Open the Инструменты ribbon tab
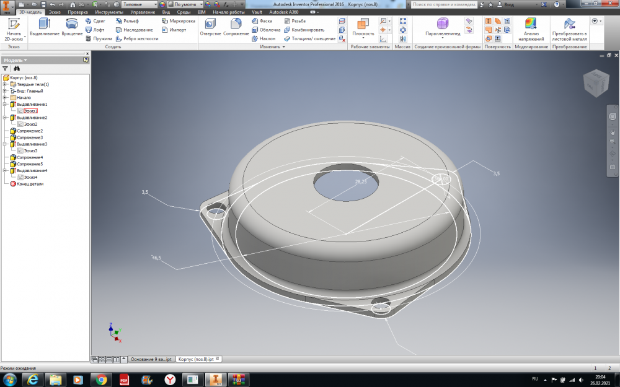Viewport: 620px width, 387px height. [x=108, y=12]
